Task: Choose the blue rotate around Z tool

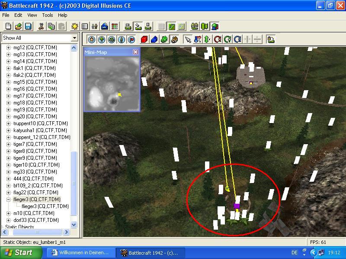Action: tap(237, 39)
